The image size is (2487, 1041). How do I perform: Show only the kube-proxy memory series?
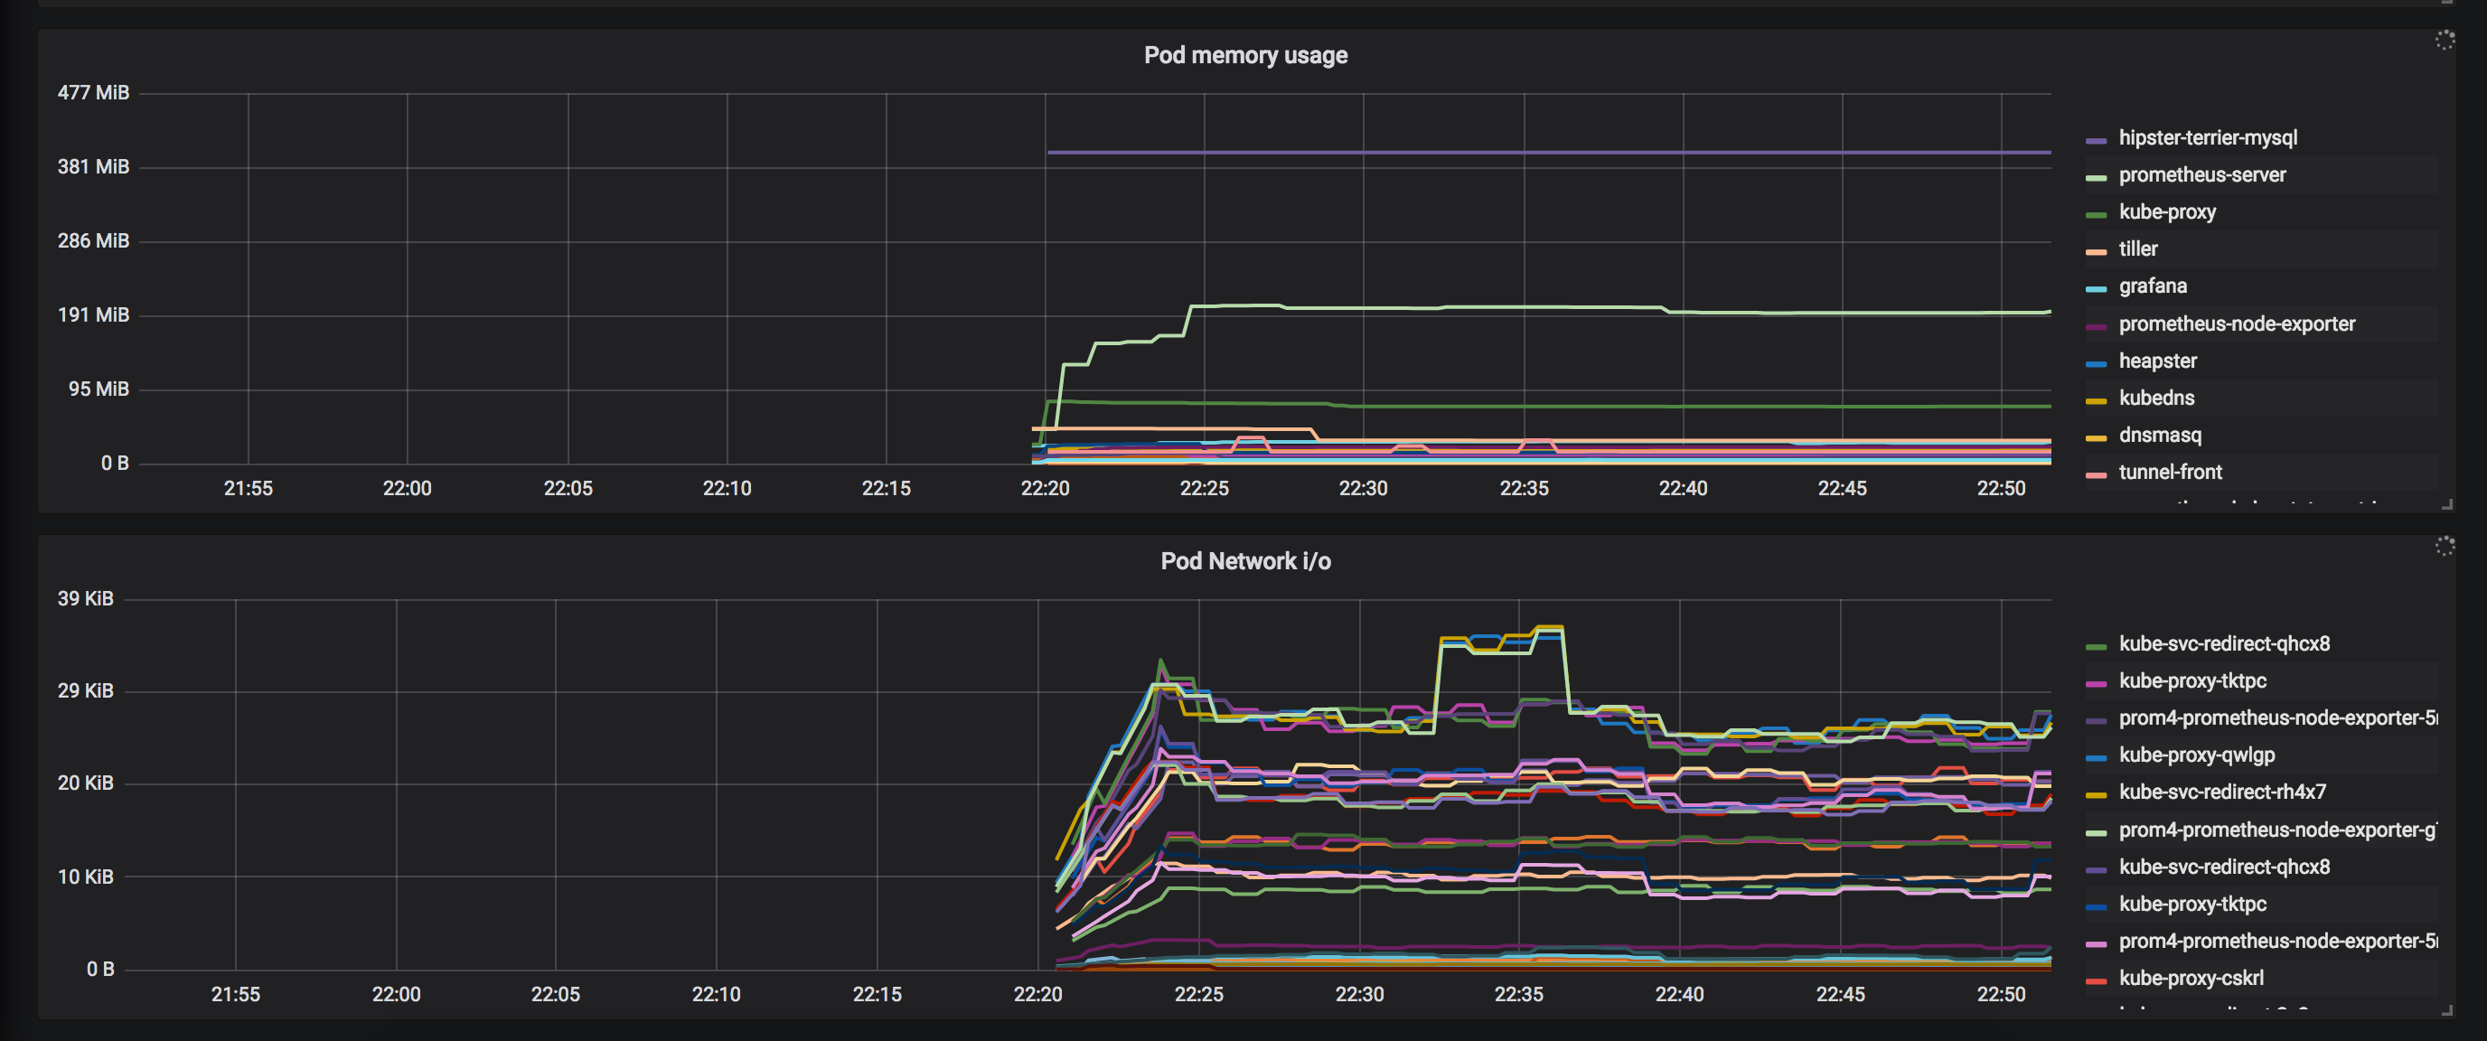tap(2166, 212)
